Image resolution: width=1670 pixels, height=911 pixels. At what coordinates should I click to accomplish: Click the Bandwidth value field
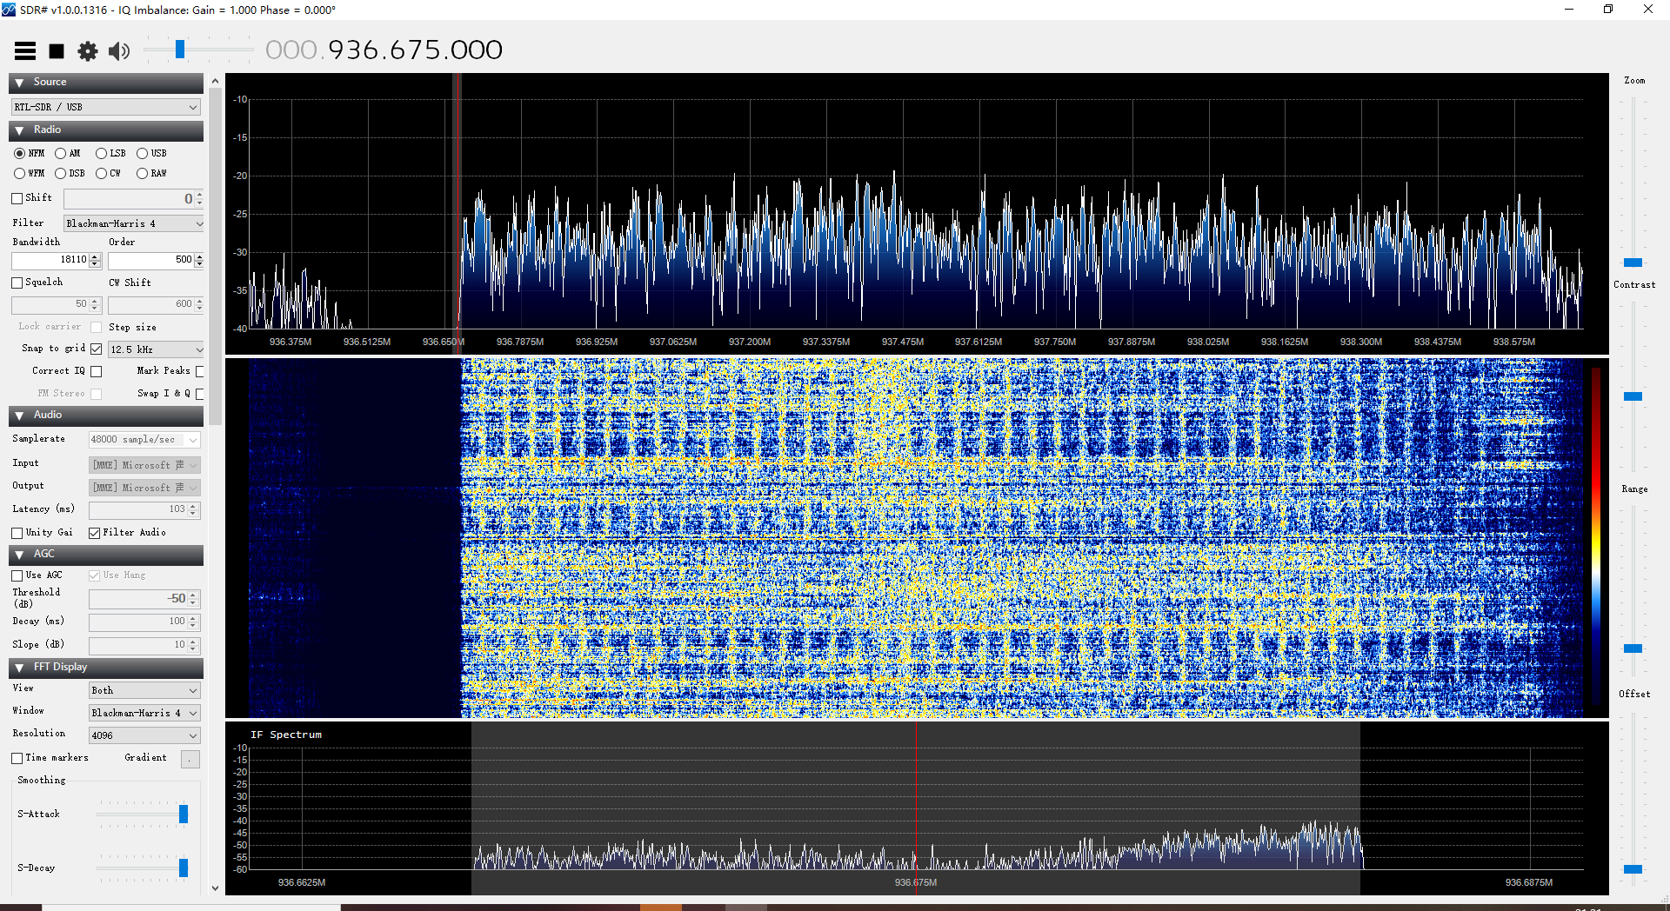click(50, 260)
